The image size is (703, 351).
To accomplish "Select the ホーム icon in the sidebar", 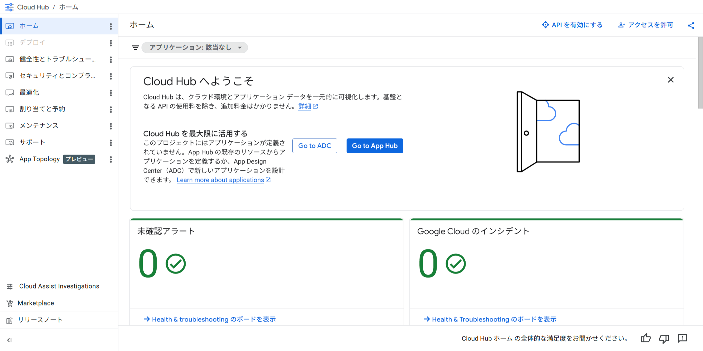I will pos(10,26).
